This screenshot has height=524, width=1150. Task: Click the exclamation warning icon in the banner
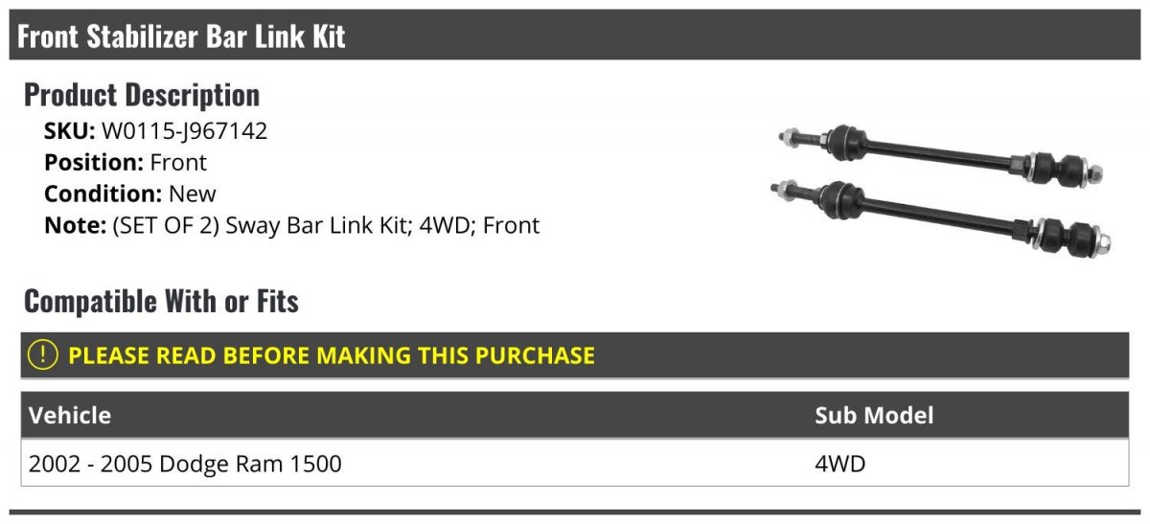click(43, 355)
